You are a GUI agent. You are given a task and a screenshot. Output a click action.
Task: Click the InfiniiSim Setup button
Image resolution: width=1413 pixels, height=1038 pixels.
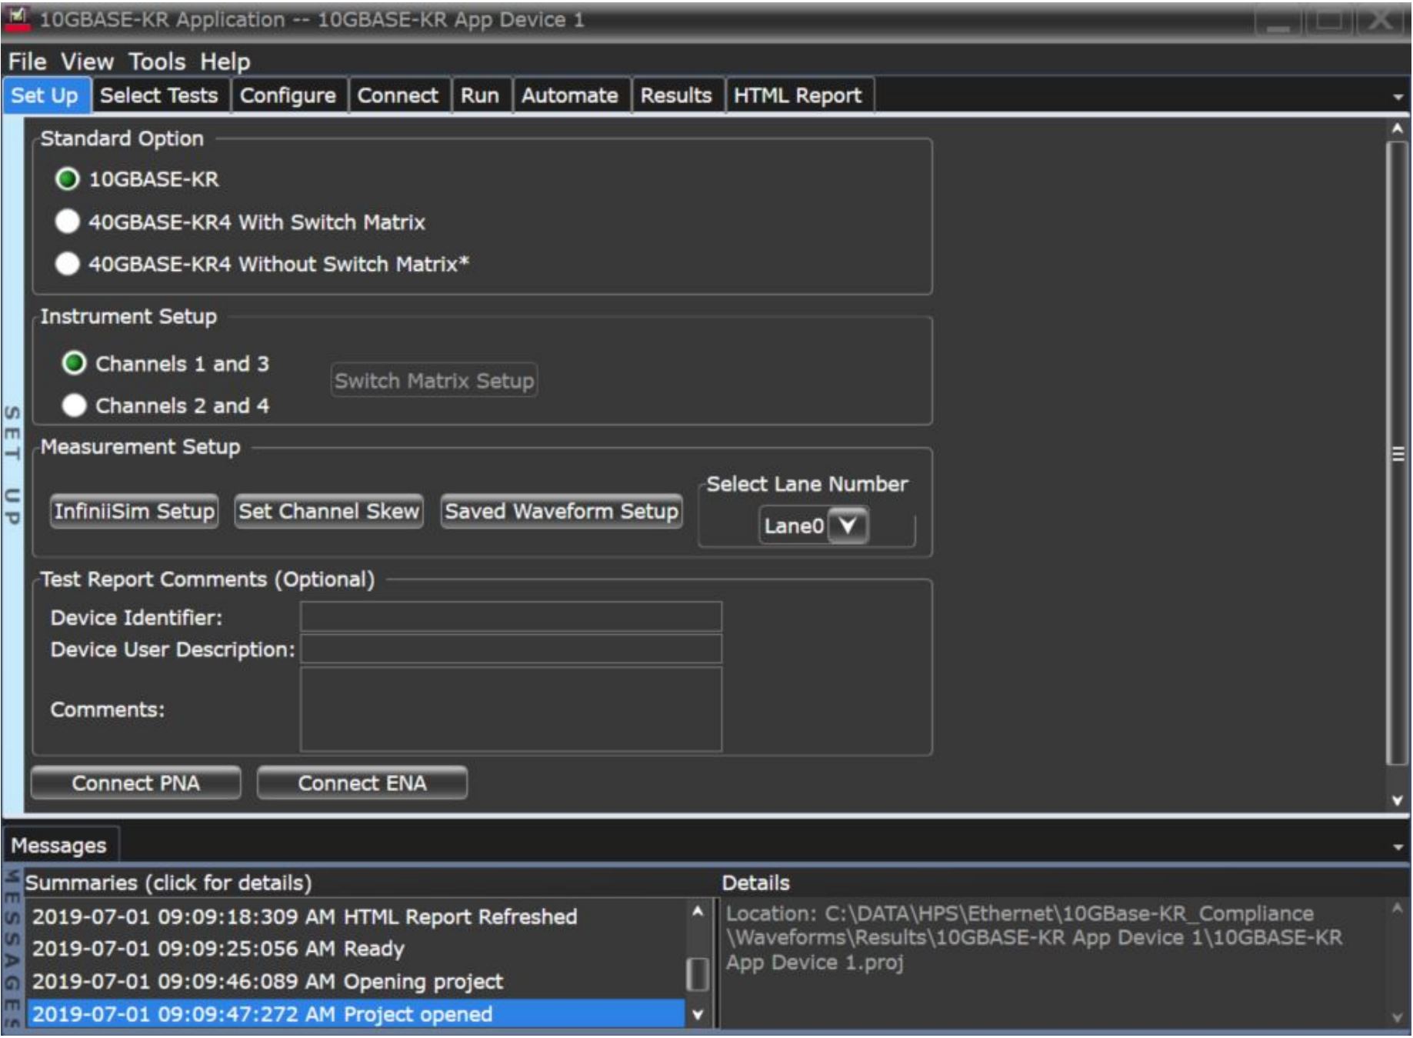click(134, 511)
